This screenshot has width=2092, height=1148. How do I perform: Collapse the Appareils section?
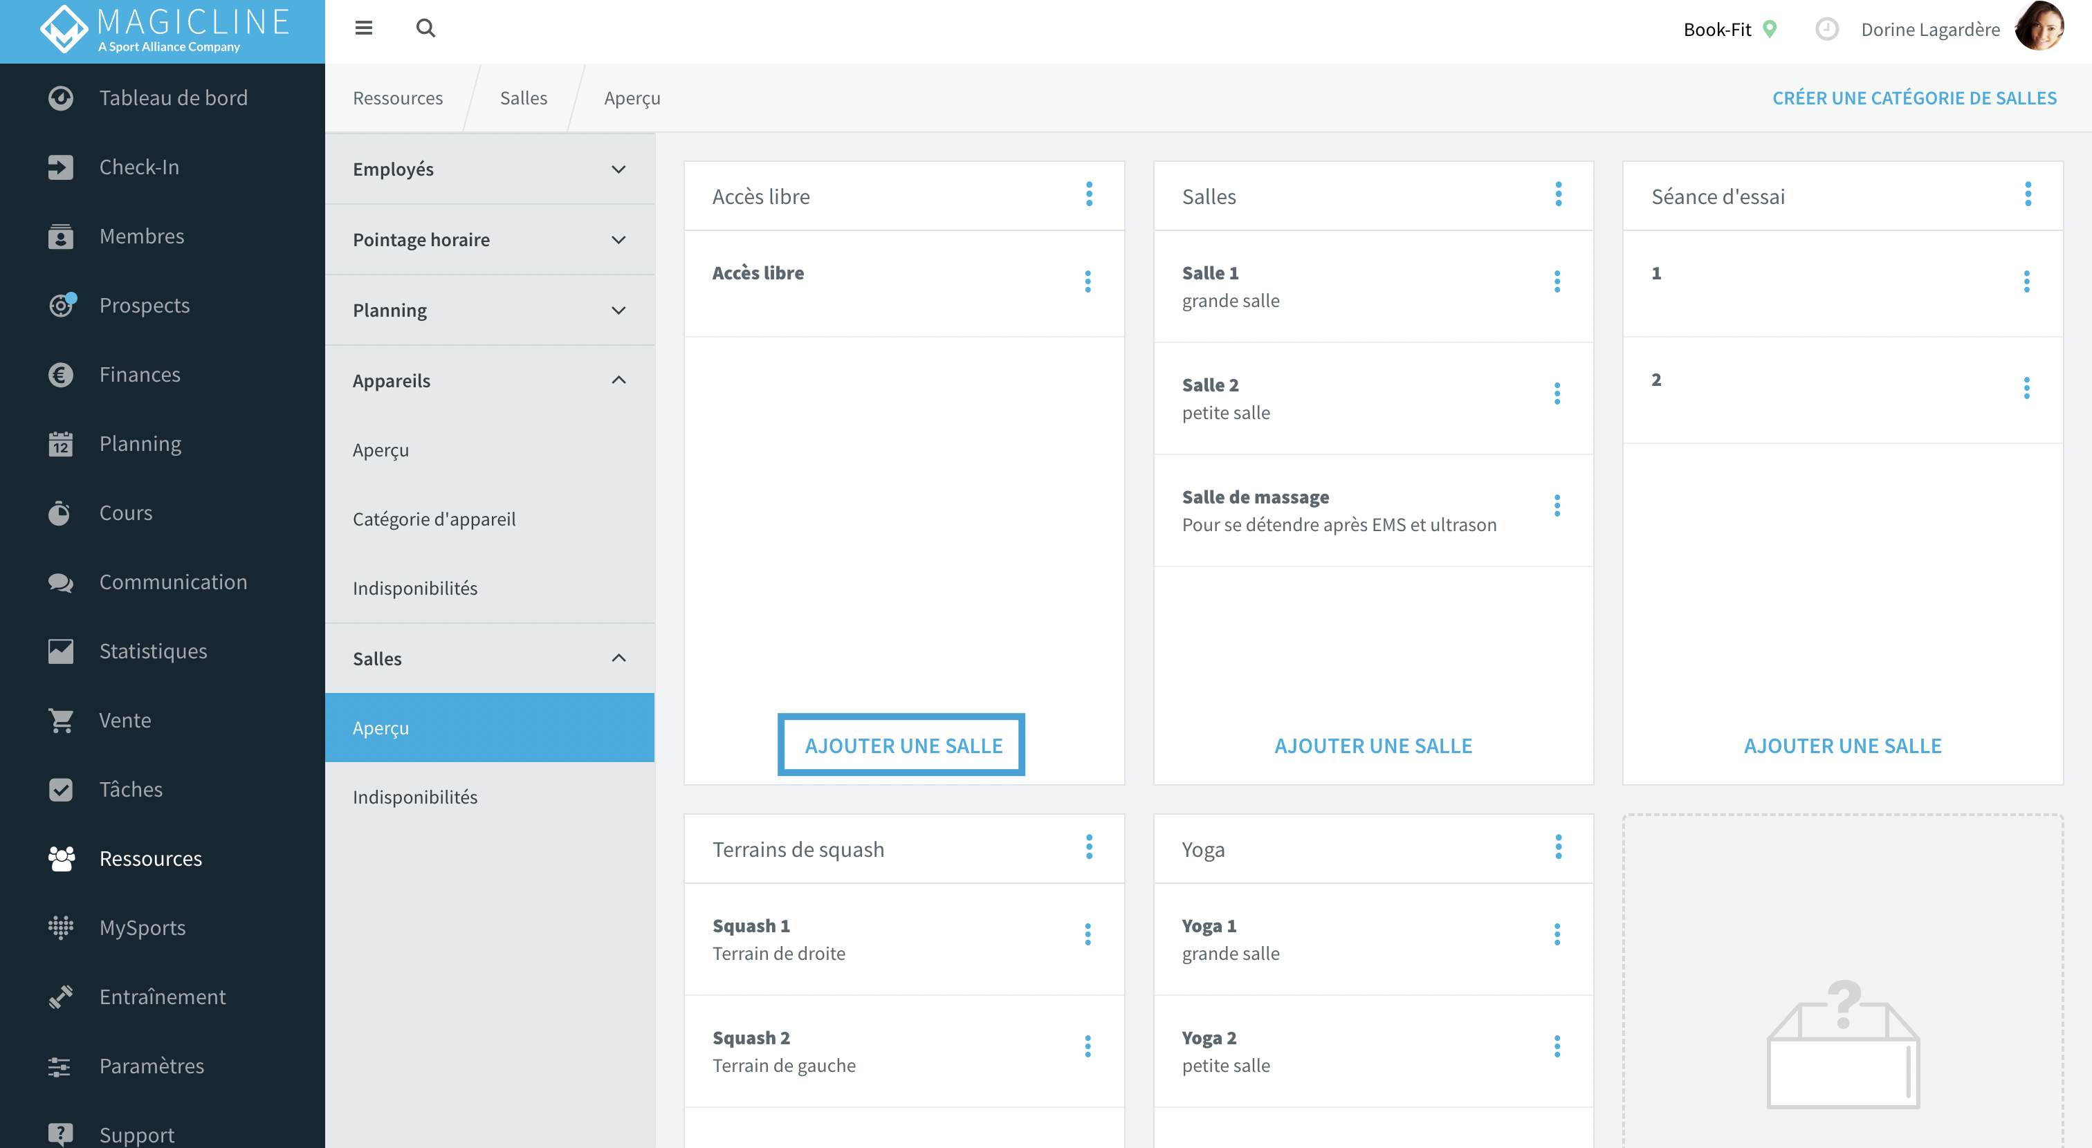(x=490, y=381)
